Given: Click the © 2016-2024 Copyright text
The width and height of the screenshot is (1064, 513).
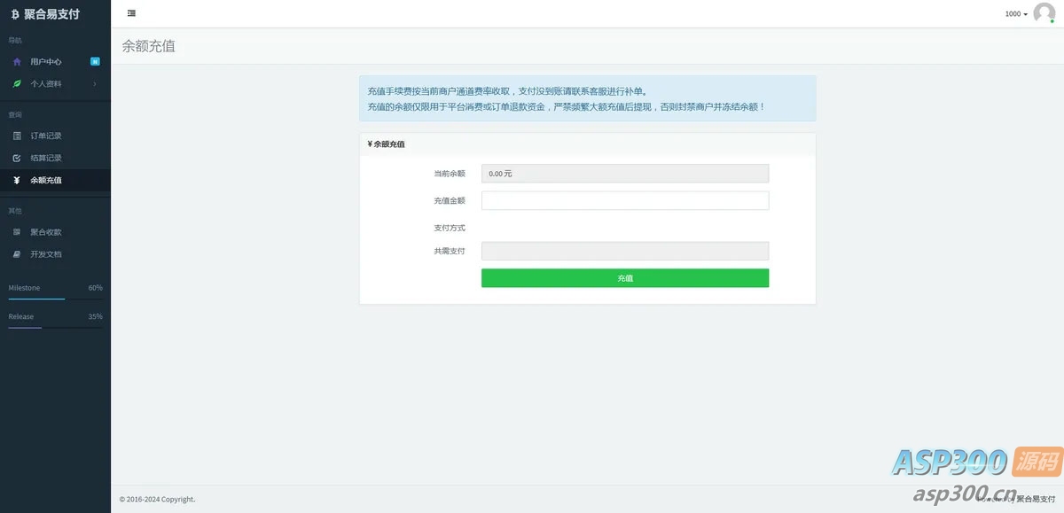Looking at the screenshot, I should (x=157, y=499).
